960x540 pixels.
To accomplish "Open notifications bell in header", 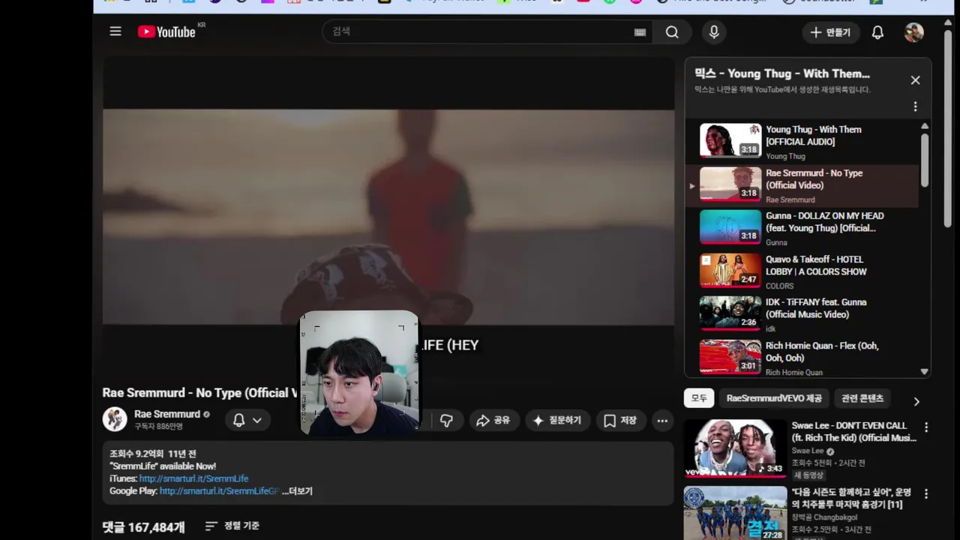I will click(877, 32).
